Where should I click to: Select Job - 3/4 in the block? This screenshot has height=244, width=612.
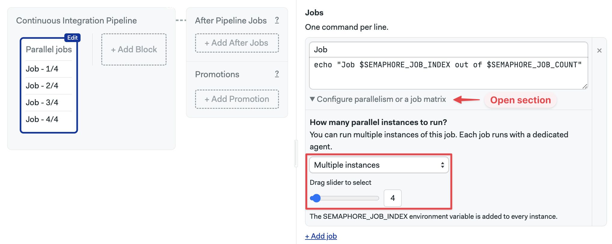(x=42, y=102)
